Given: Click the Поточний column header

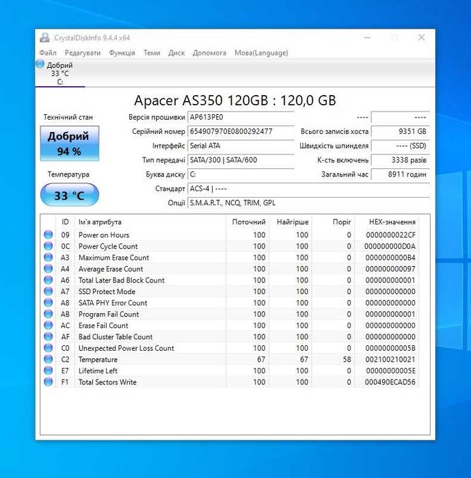Looking at the screenshot, I should [247, 222].
